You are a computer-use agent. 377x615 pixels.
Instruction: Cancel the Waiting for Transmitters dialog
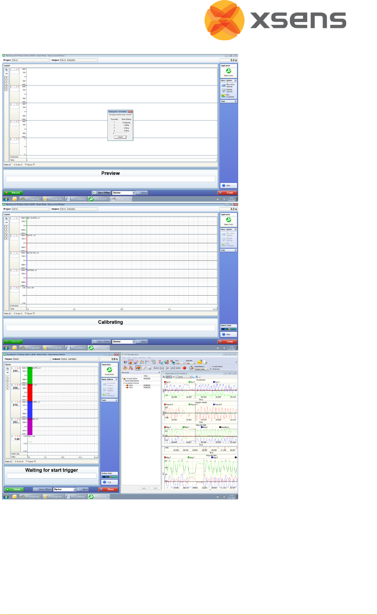pyautogui.click(x=120, y=137)
